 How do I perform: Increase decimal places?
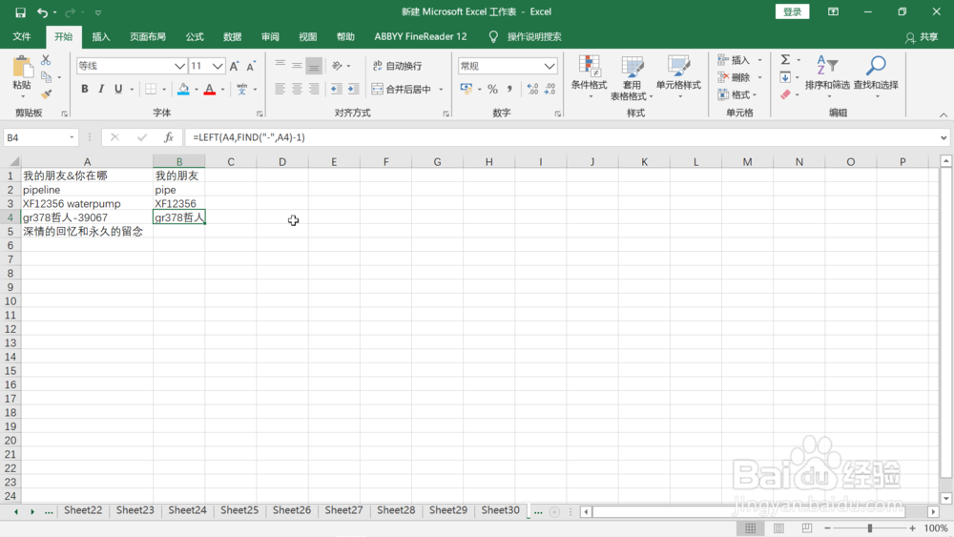tap(532, 89)
